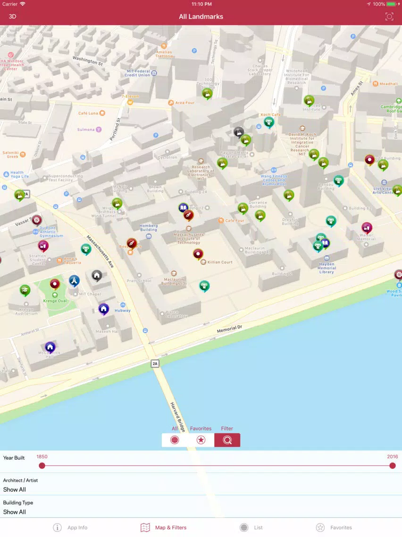
Task: Tap the red pin on Kresge Oval
Action: [x=55, y=284]
